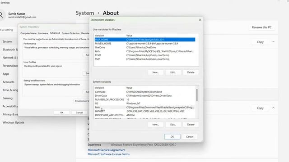Cancel the Environment Variables dialog
Viewport: 289px width, 162px height.
(190, 137)
